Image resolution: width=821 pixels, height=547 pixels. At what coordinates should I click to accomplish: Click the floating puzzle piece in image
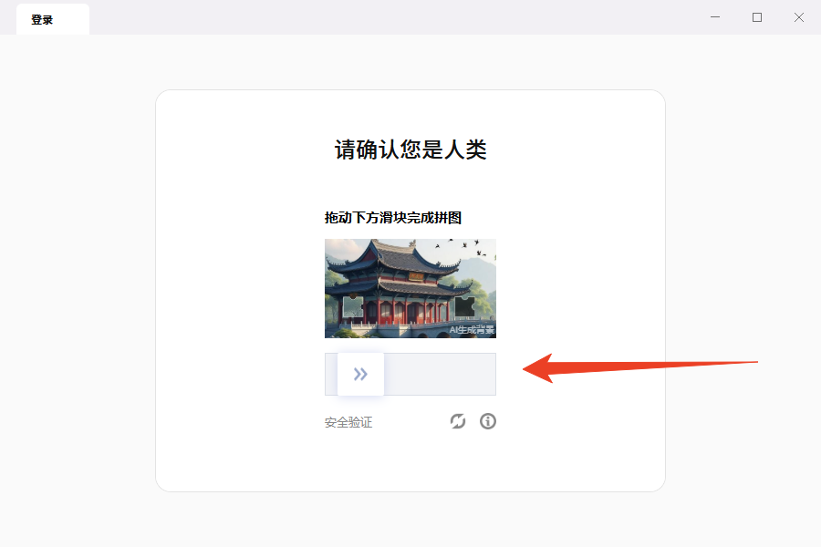[x=353, y=306]
